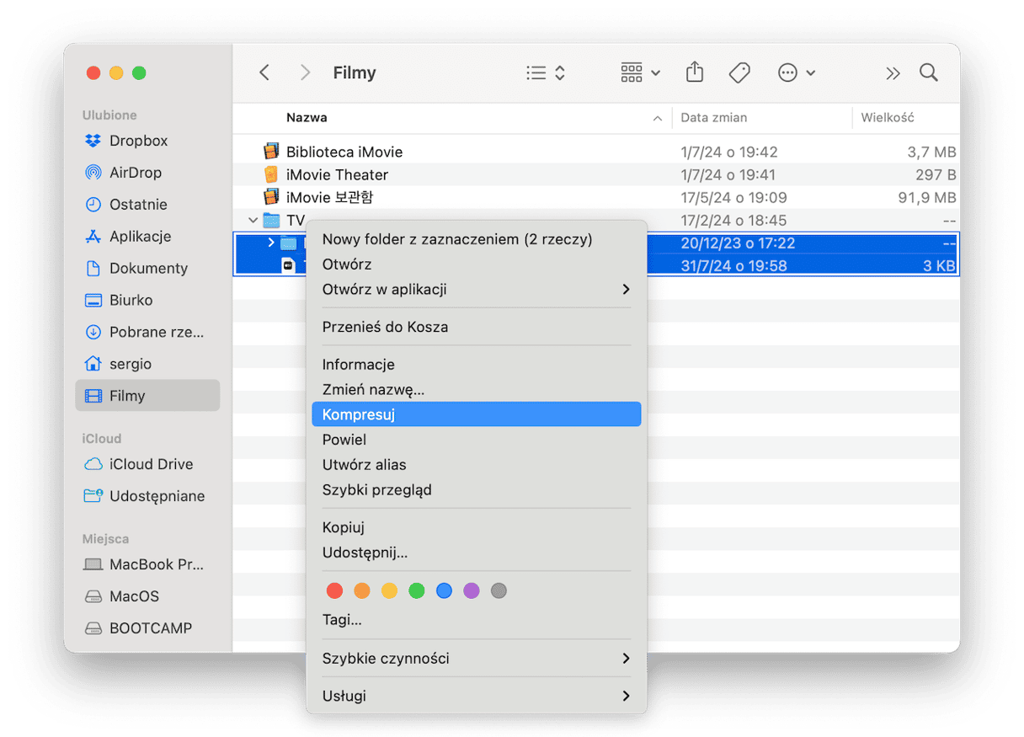This screenshot has width=1024, height=737.
Task: Sort by the Data zmian column
Action: [x=714, y=118]
